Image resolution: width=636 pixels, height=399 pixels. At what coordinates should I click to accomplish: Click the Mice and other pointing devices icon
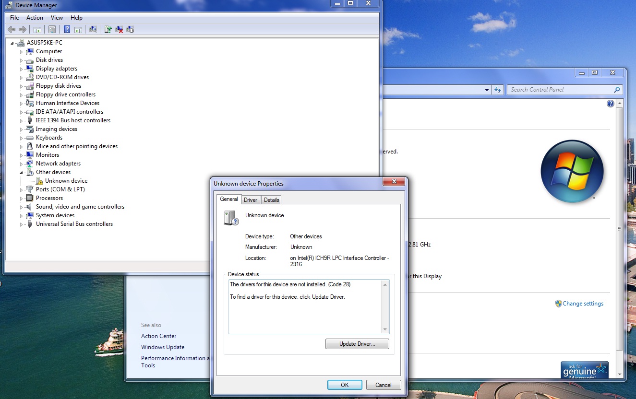pyautogui.click(x=30, y=146)
